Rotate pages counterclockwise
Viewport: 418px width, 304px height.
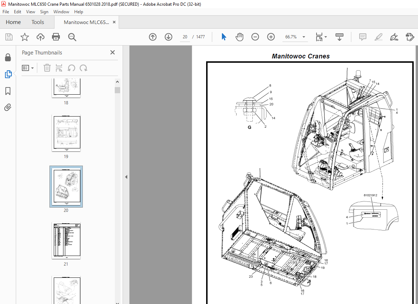point(71,68)
